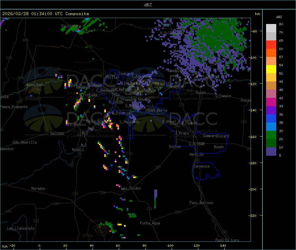Viewport: 296px width, 250px height.
Task: Select the royal blue 35-36 dBZ legend swatch
Action: tap(271, 118)
